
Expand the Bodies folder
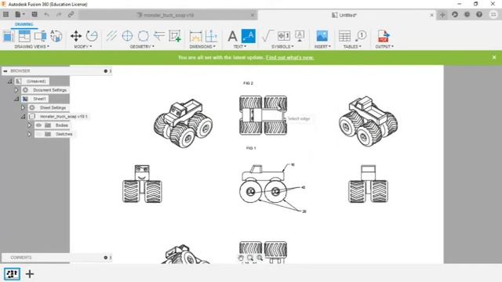(x=29, y=125)
